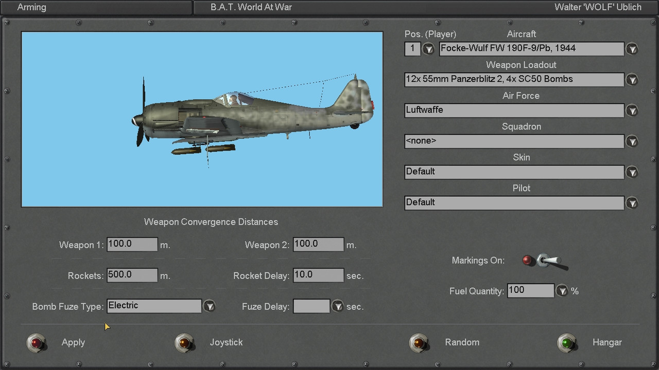Open the Fuel Quantity dropdown arrow
The height and width of the screenshot is (370, 659).
point(562,291)
